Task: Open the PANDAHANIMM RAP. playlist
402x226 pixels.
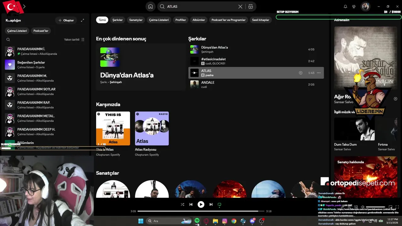Action: pyautogui.click(x=45, y=105)
